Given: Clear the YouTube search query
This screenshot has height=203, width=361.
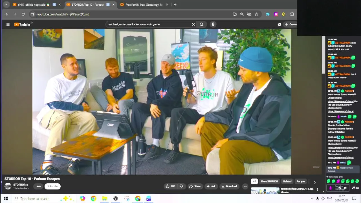Looking at the screenshot, I should (193, 24).
